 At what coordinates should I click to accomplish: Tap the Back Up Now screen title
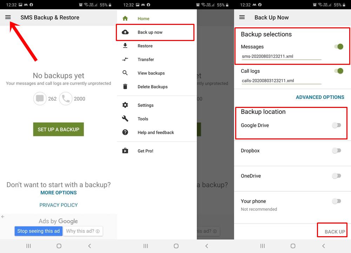coord(272,18)
